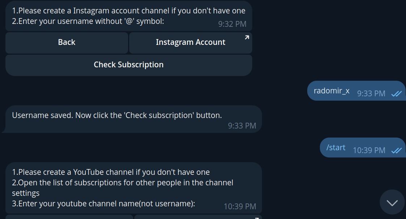Click the 'Username saved' bot message
Viewport: 406px width, 219px height.
[x=117, y=115]
